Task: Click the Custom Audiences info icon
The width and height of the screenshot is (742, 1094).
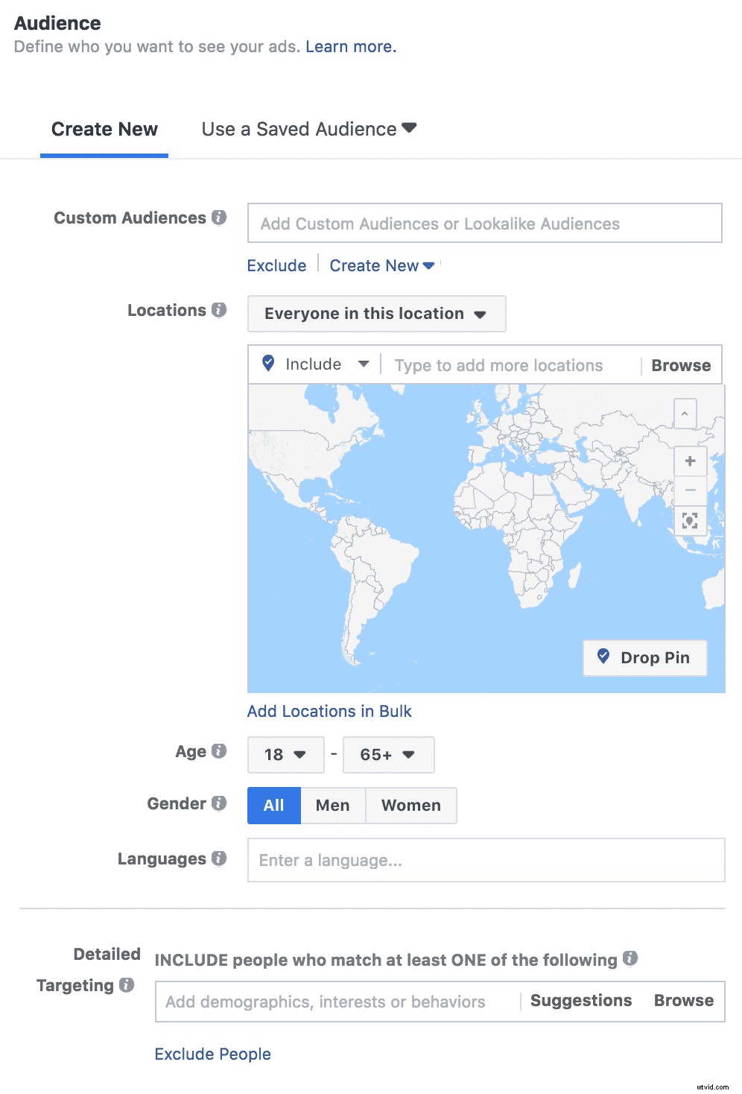Action: pyautogui.click(x=220, y=218)
